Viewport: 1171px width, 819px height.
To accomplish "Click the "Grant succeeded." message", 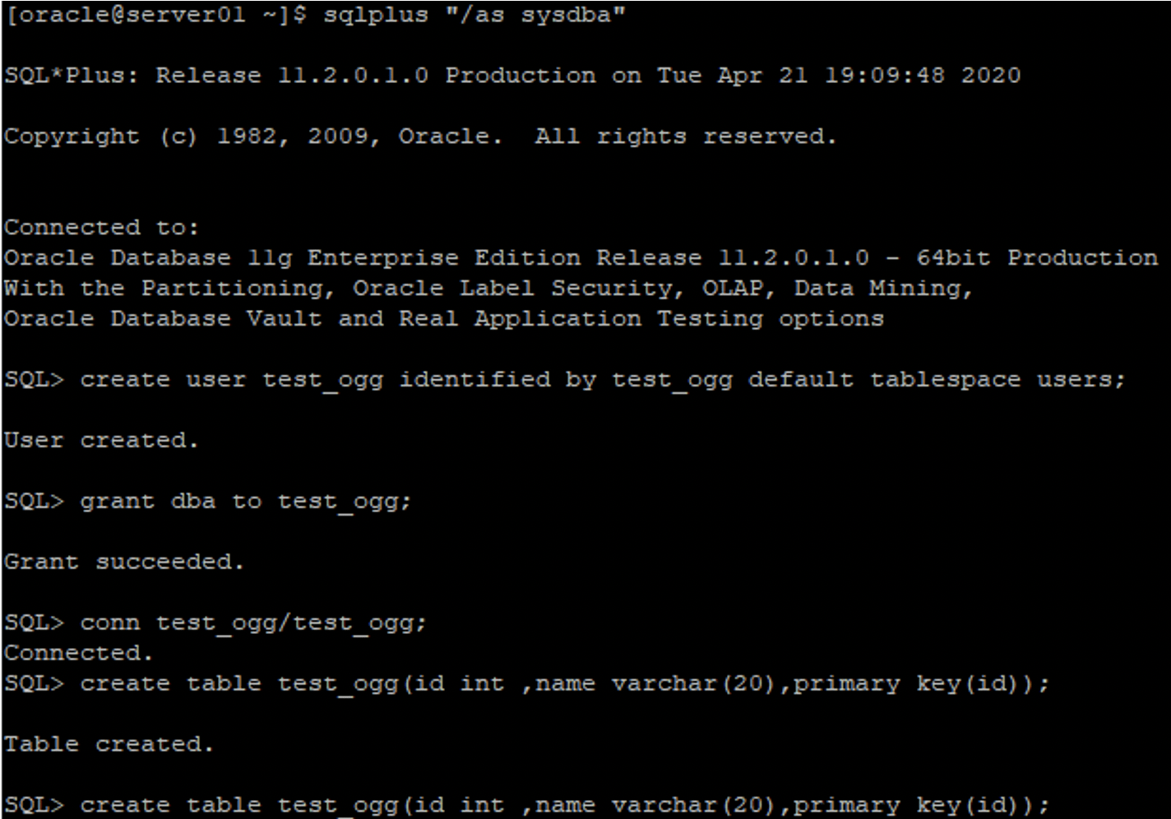I will [x=124, y=562].
